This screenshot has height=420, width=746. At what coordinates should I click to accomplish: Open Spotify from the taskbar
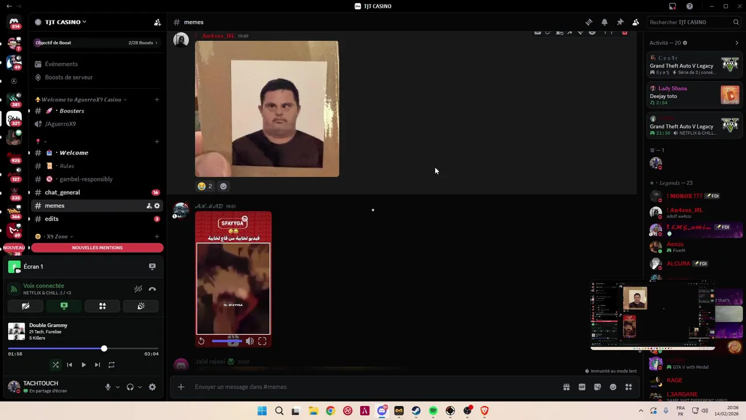pos(433,411)
